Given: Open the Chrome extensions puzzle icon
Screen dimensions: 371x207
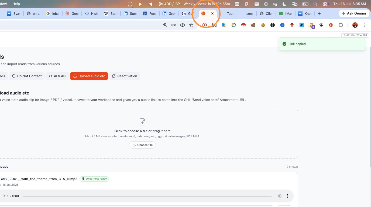Looking at the screenshot, I should point(341,25).
